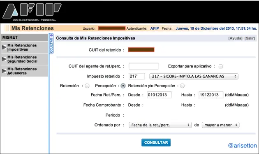The height and width of the screenshot is (154, 259).
Task: Click the arrow icon beside Mis Retenciones Seguridad Social
Action: coord(4,59)
